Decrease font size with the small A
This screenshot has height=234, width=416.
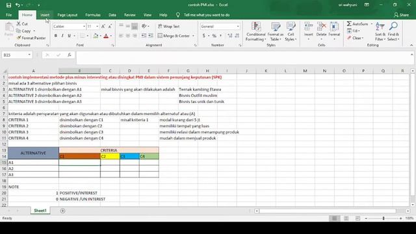pos(110,26)
